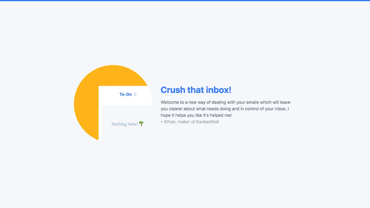Click the name "Ethan" in the signature

point(170,122)
